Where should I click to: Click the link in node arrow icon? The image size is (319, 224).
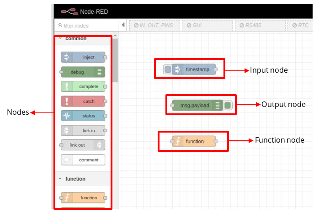click(66, 131)
